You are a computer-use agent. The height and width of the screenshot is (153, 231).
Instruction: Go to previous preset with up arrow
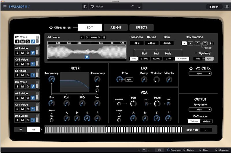133,6
